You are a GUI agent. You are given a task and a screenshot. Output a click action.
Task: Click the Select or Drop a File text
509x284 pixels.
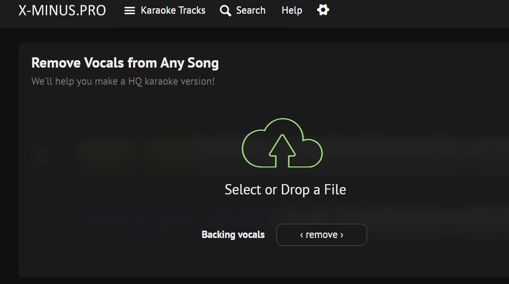[x=285, y=190]
